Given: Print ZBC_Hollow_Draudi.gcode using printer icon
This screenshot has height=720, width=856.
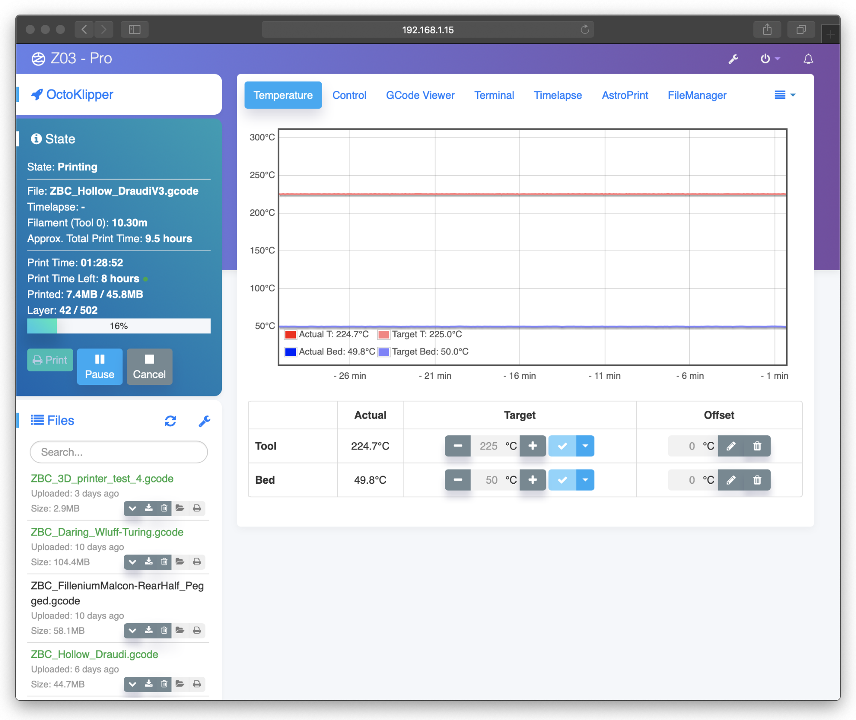Looking at the screenshot, I should [x=197, y=684].
